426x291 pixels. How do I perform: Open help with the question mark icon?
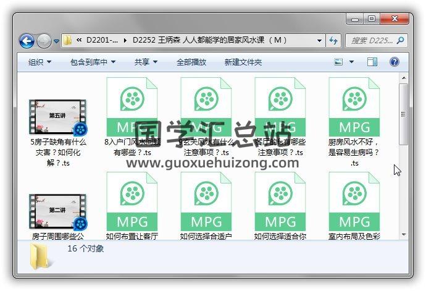[x=395, y=62]
